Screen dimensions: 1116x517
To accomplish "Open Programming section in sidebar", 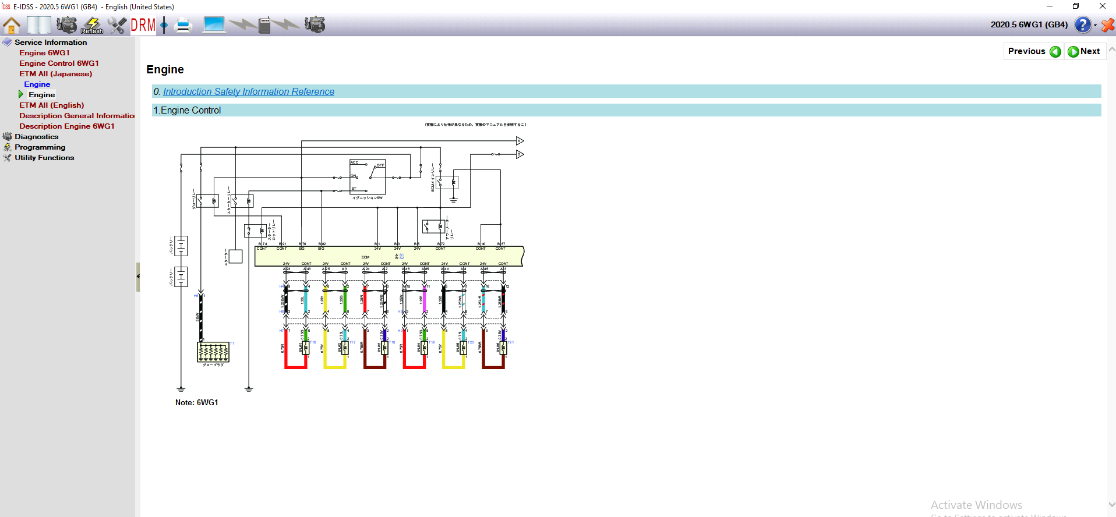I will pyautogui.click(x=40, y=147).
